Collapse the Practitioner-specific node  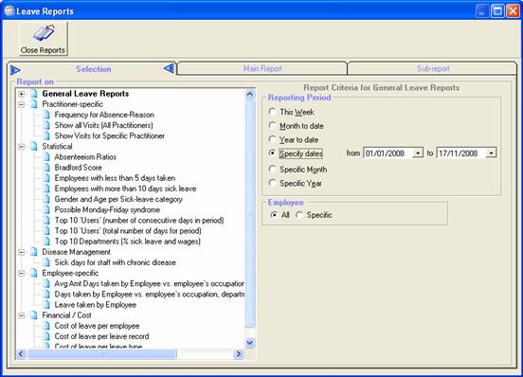[22, 104]
